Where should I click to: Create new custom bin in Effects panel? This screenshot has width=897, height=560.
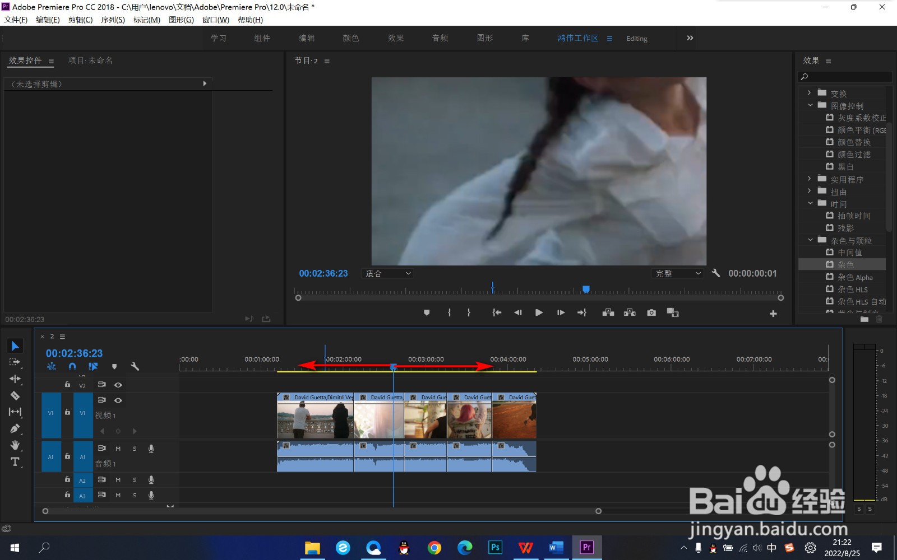(864, 319)
